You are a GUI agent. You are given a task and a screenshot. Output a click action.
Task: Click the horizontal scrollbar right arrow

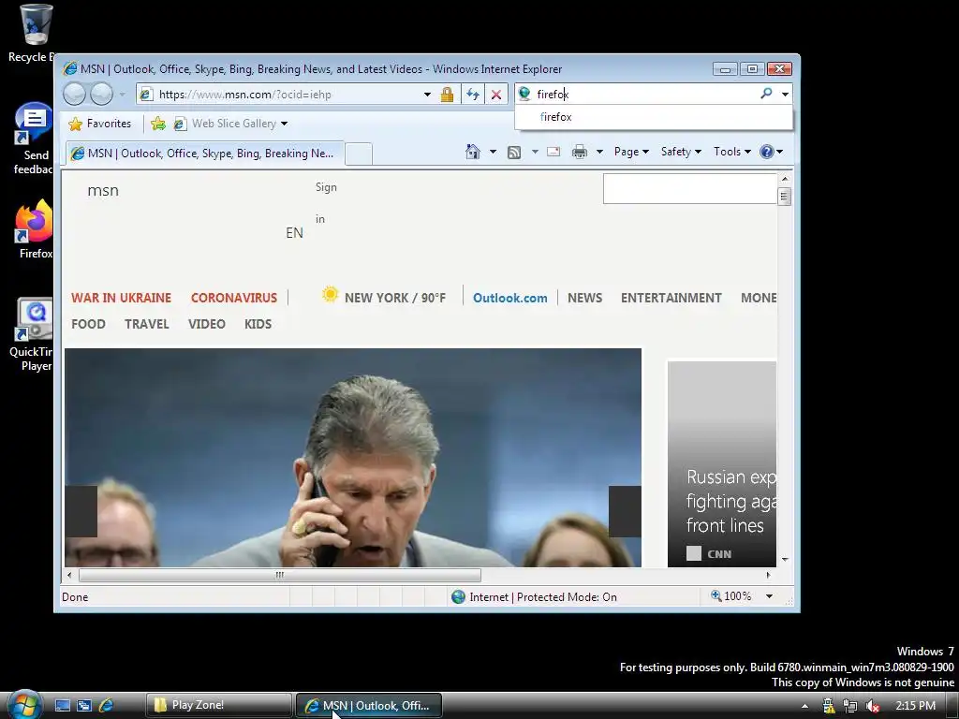769,576
